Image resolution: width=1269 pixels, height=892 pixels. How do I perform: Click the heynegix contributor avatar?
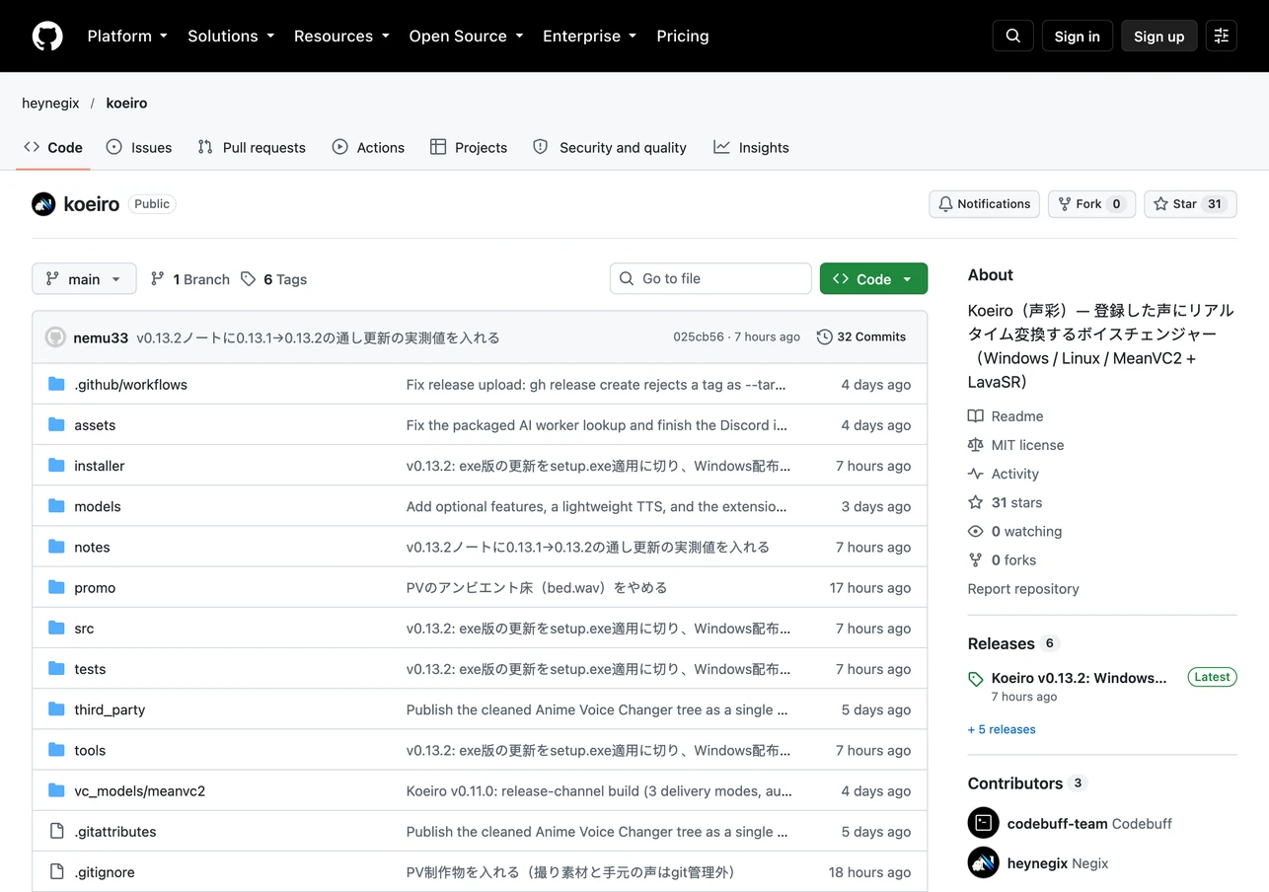(x=984, y=863)
